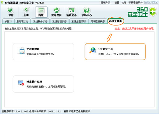Image resolution: width=159 pixels, height=114 pixels.
Task: Open the 弹出插件免疫 tool card
Action: click(x=43, y=84)
